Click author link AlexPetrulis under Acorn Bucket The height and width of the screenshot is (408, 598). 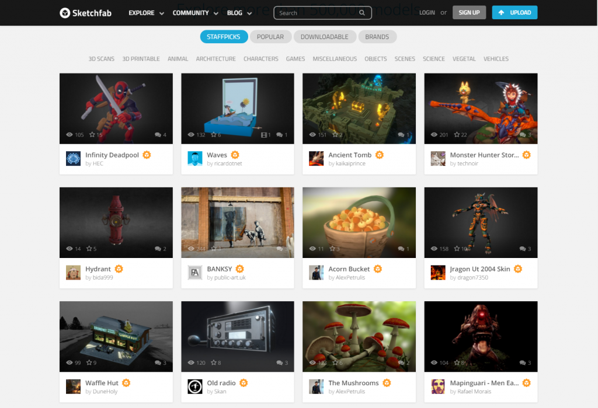pos(350,278)
